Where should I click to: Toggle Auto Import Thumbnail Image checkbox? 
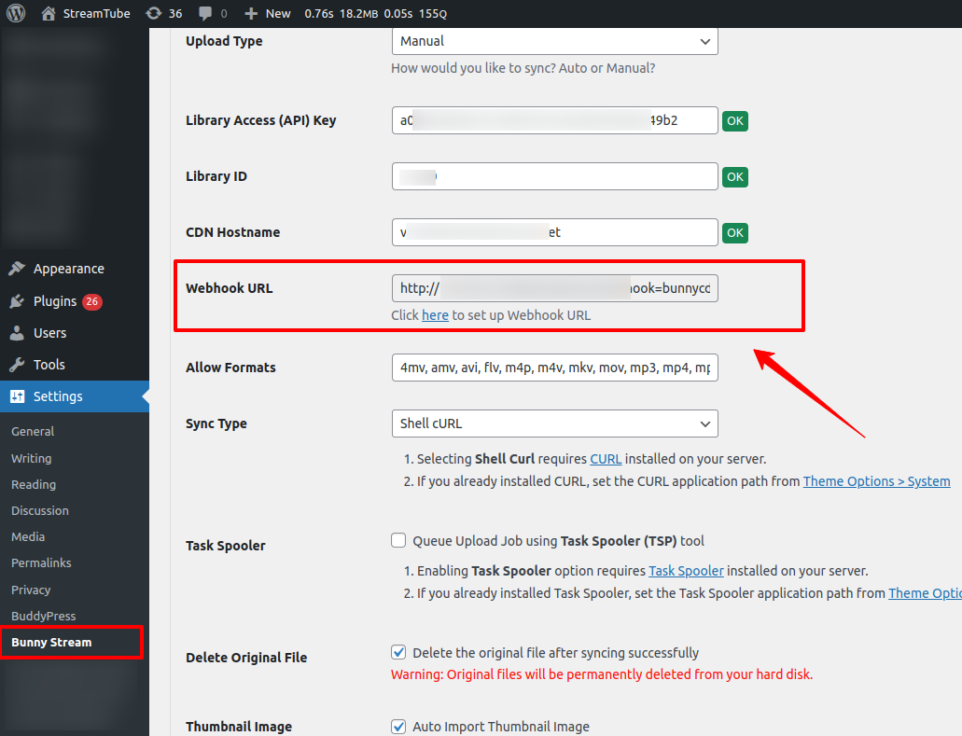[398, 727]
